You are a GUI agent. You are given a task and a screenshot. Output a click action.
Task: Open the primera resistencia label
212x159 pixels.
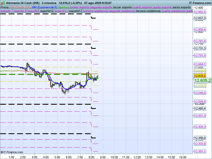pos(95,11)
